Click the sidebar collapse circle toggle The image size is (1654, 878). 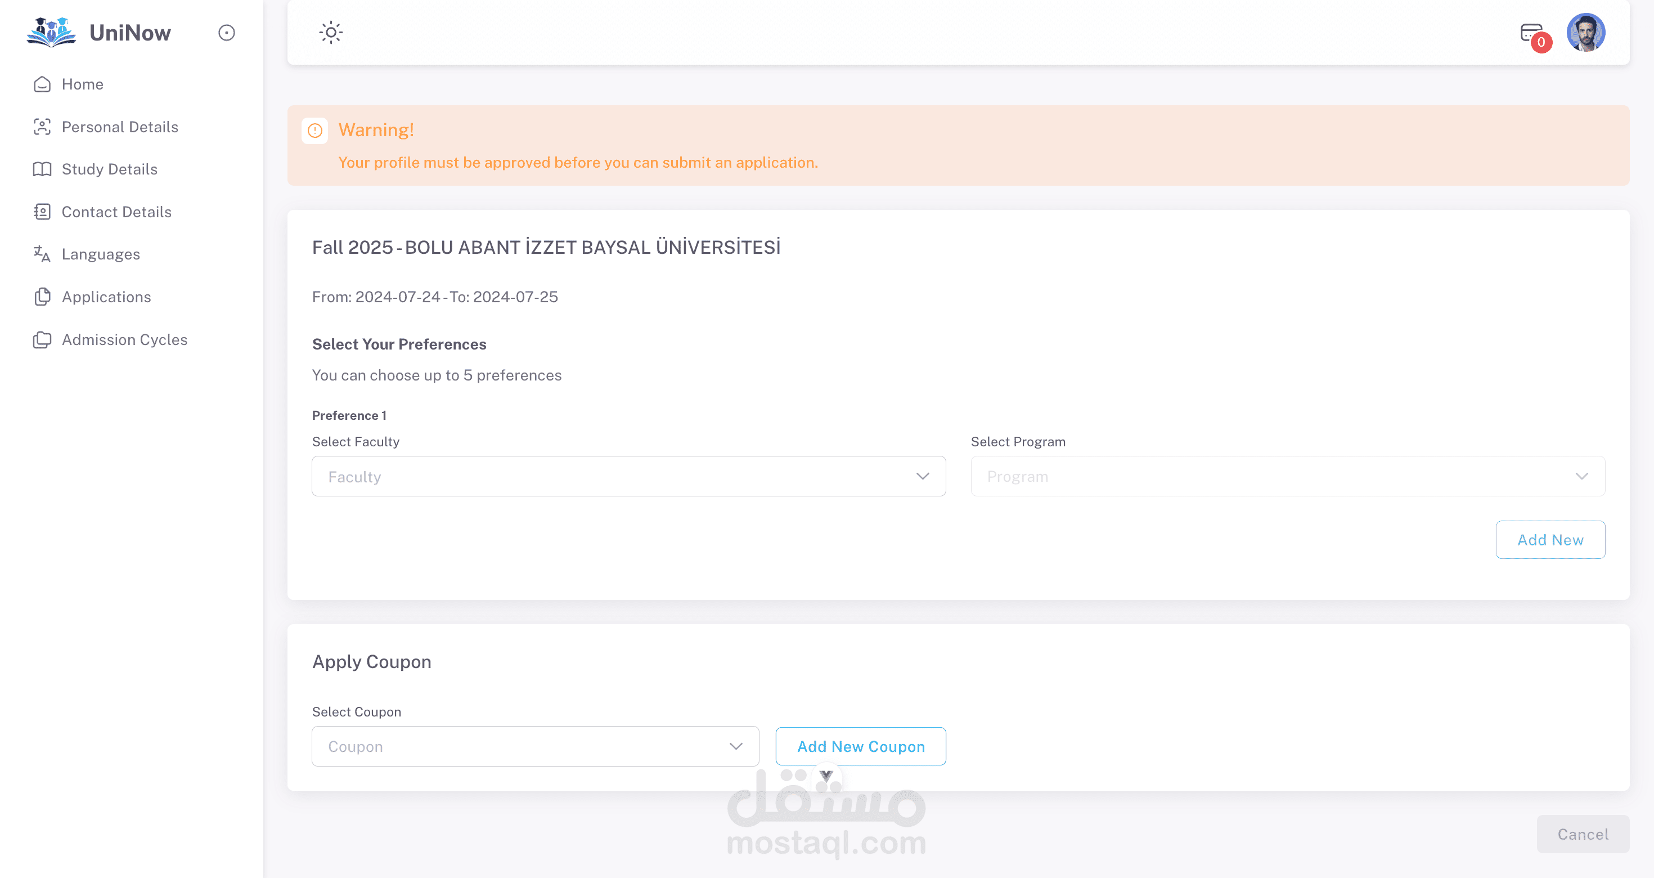pyautogui.click(x=227, y=33)
